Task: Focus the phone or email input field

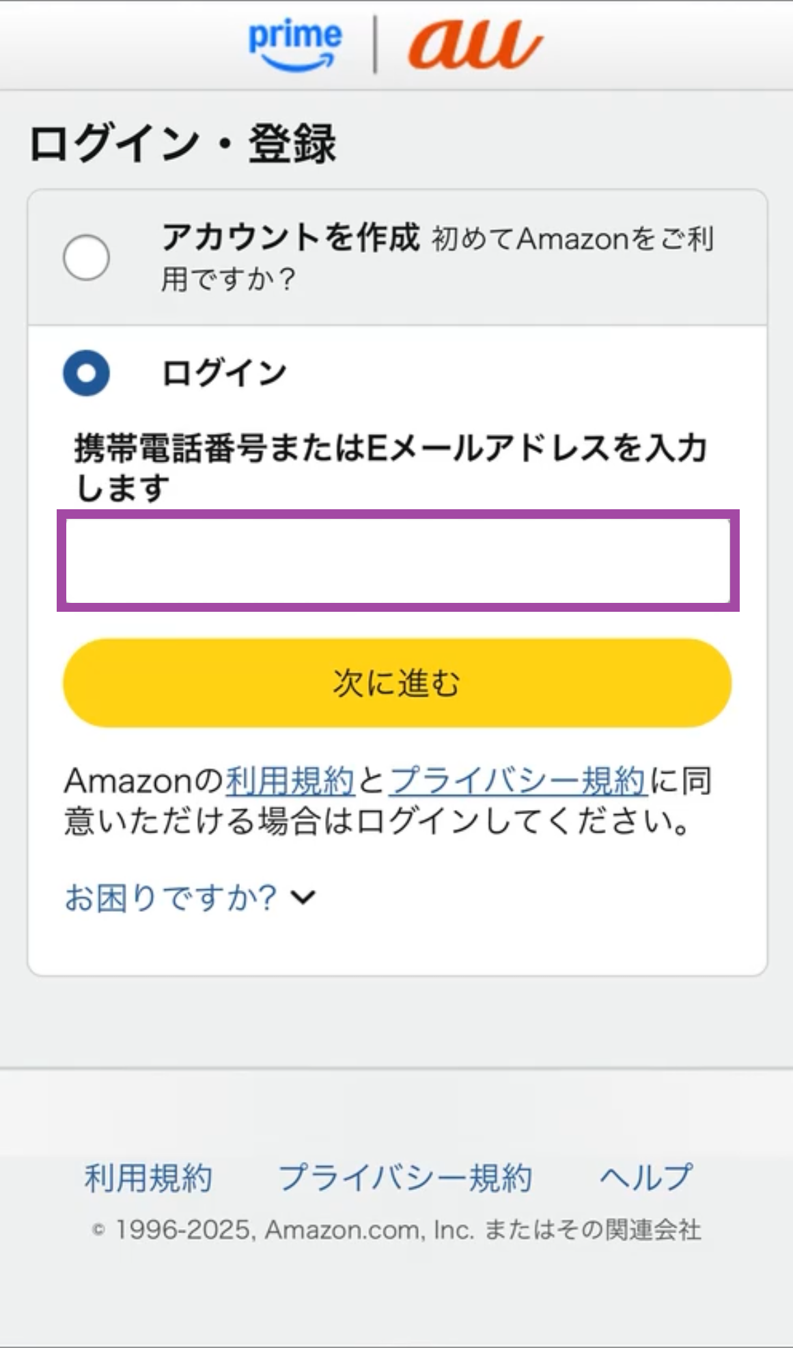Action: [398, 561]
